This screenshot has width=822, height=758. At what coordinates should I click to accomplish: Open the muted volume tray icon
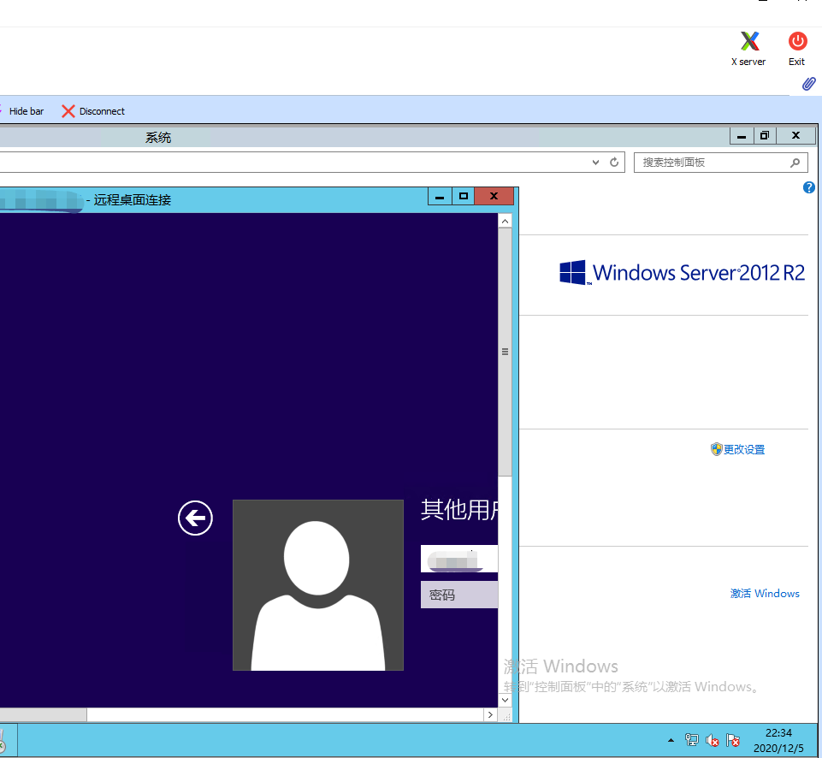point(712,740)
